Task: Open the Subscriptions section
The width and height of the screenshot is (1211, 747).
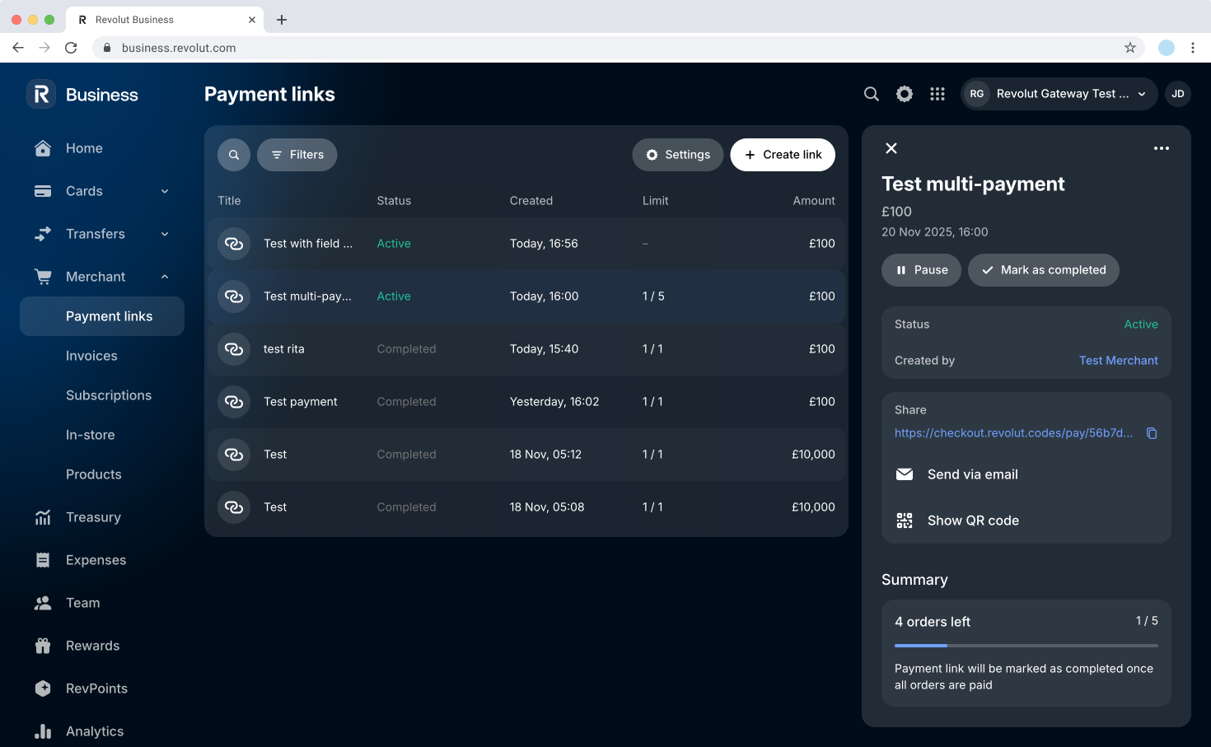Action: coord(109,395)
